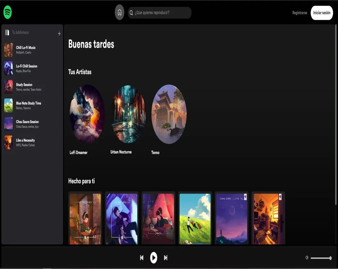Open Chau Sara purple night album card
Viewport: 338px width, 269px height.
click(x=232, y=218)
